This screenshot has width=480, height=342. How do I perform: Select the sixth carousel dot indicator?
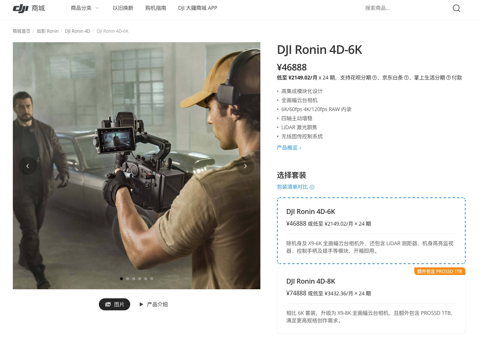coord(152,279)
